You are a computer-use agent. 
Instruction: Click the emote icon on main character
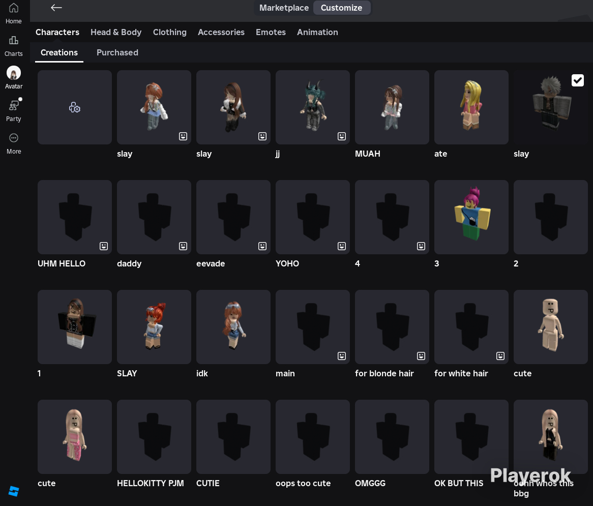tap(341, 356)
